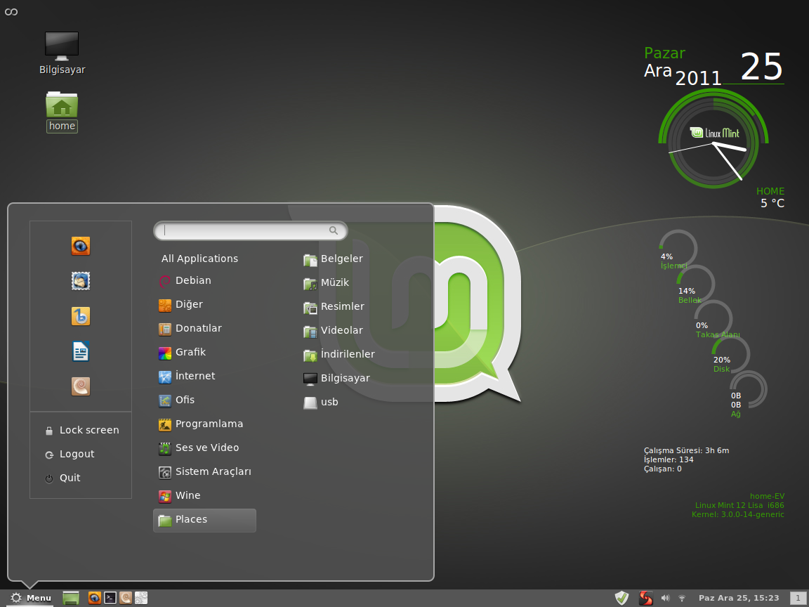The width and height of the screenshot is (809, 607).
Task: Switch to workspace 1 on the panel
Action: coord(798,598)
